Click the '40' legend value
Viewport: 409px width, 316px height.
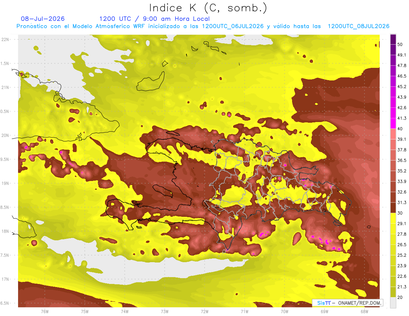pyautogui.click(x=400, y=129)
